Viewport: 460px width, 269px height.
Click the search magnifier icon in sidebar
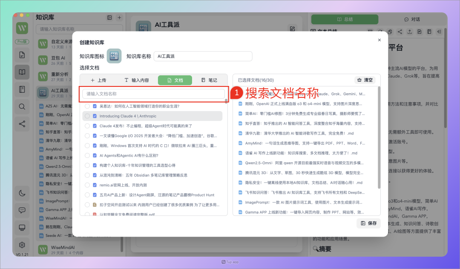point(22,107)
